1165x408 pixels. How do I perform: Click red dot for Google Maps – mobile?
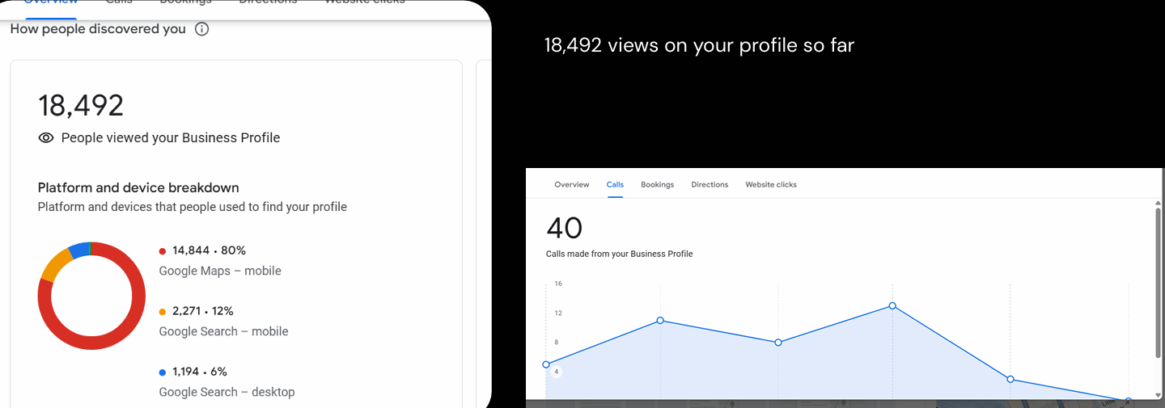click(x=163, y=251)
